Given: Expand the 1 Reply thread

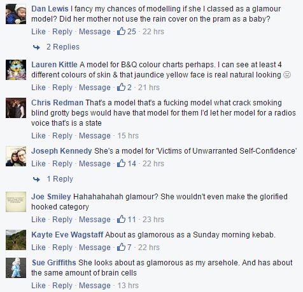Looking at the screenshot, I should 60,179.
